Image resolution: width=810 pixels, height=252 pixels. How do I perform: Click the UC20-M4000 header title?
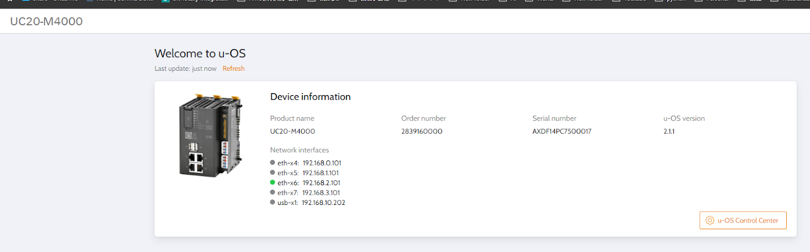(47, 21)
